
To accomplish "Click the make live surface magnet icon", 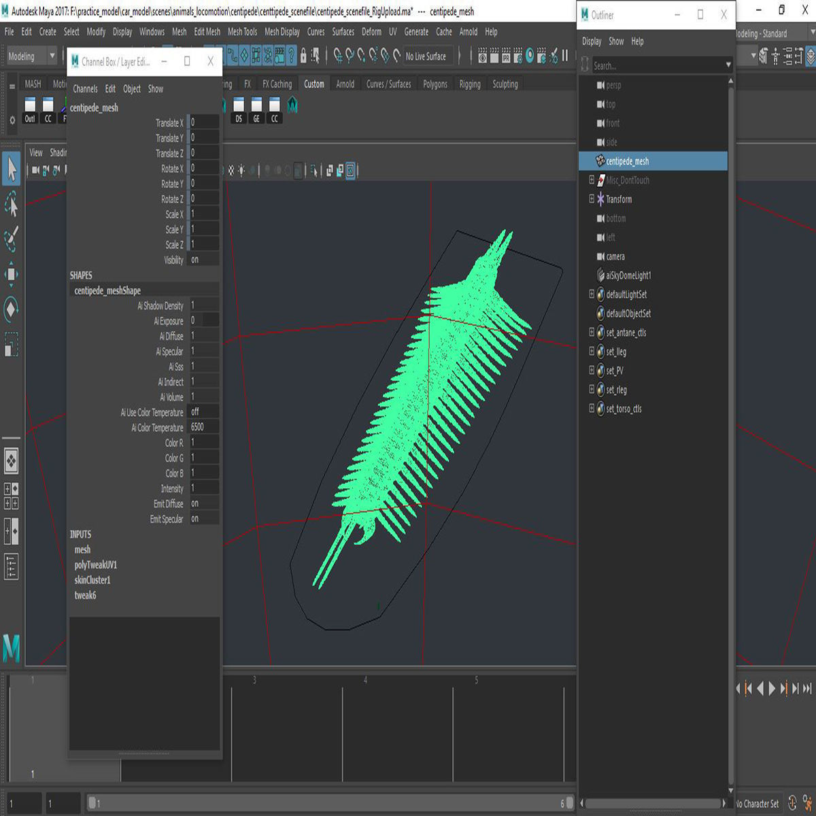I will coord(396,56).
